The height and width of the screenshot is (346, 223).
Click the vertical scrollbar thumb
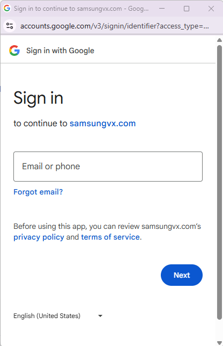[x=219, y=182]
